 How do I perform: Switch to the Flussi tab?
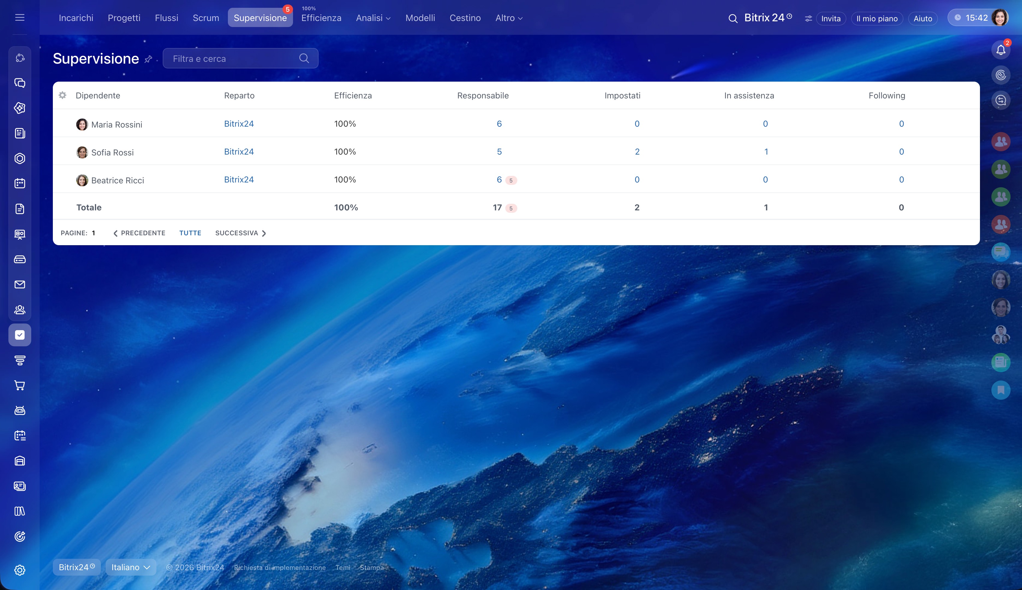coord(167,18)
